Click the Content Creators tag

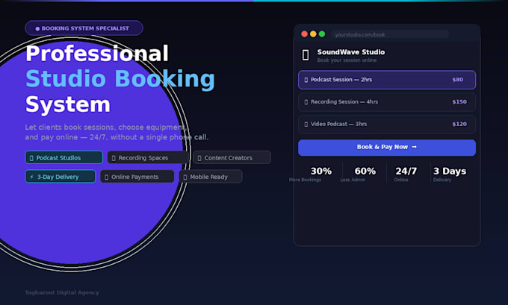(232, 157)
